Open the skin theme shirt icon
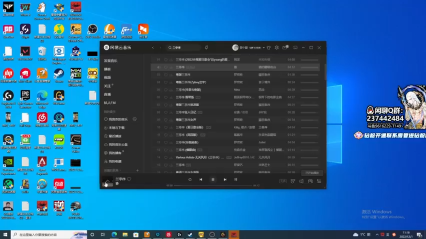 tap(269, 48)
